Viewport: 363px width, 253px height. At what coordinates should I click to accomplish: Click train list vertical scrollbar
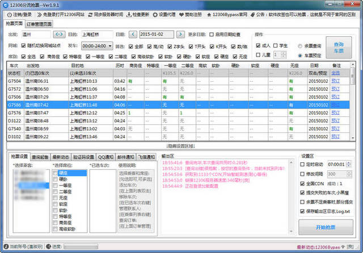pos(353,101)
